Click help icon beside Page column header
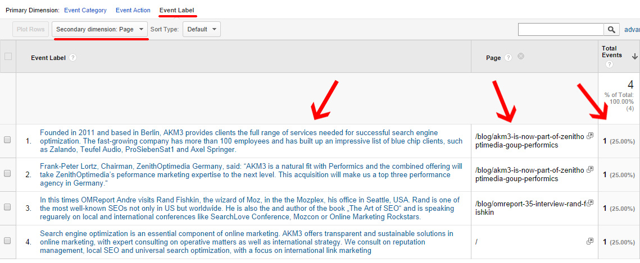This screenshot has height=263, width=640. [508, 57]
